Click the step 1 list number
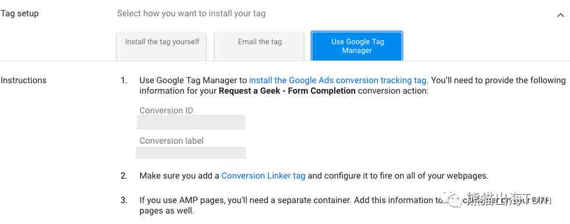 tap(124, 80)
